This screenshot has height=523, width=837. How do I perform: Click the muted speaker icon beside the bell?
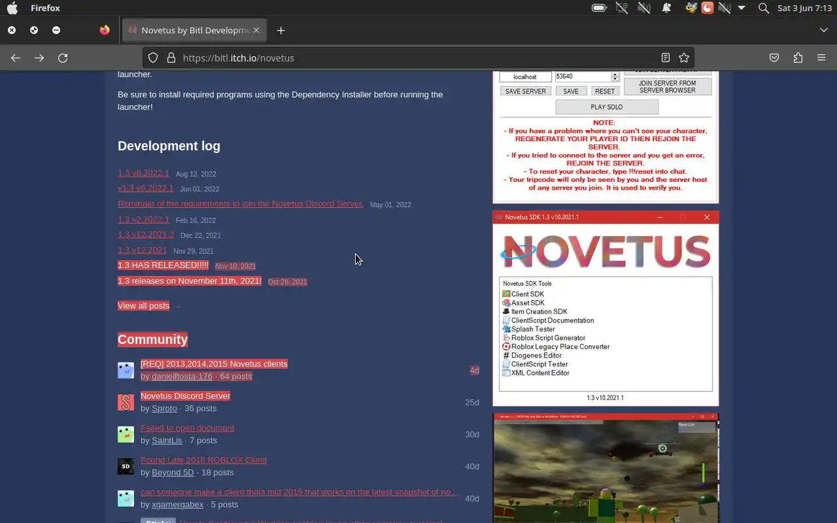[x=644, y=8]
